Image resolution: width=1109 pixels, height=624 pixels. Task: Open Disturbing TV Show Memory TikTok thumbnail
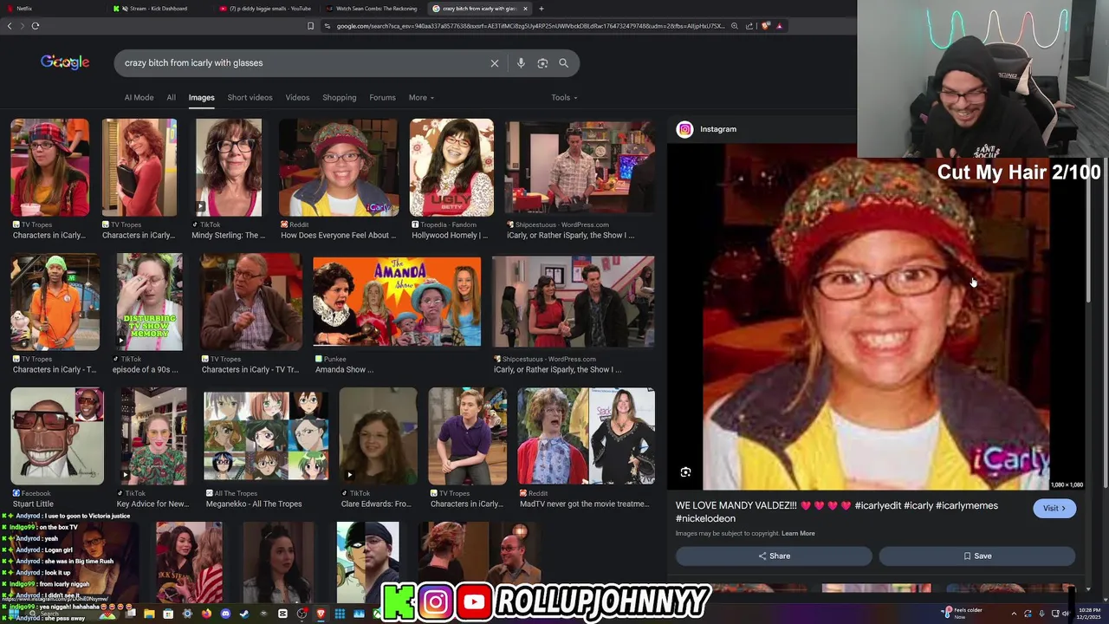tap(149, 302)
